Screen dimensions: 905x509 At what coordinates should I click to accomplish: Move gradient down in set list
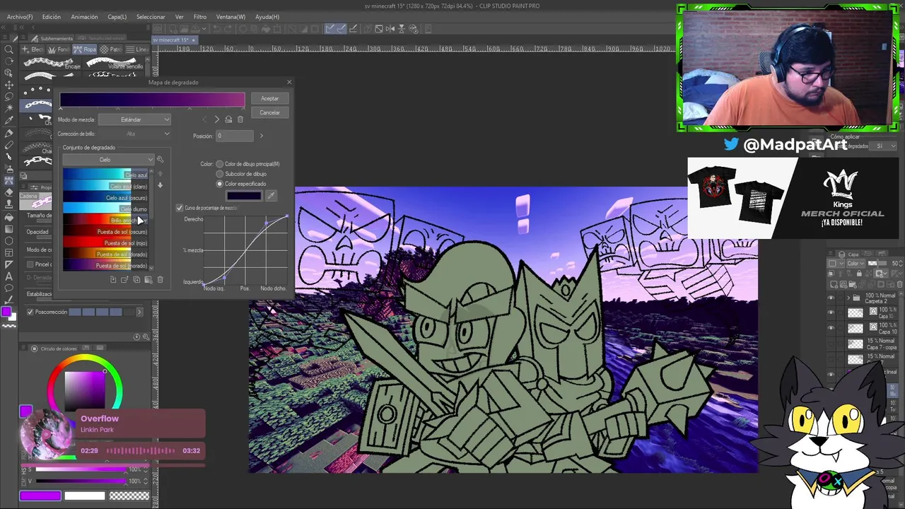pos(160,185)
